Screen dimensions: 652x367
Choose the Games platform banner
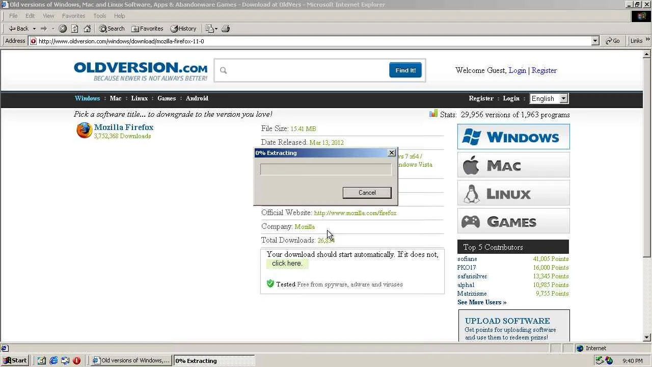point(513,221)
